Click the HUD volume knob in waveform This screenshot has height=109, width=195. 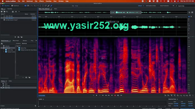point(110,22)
